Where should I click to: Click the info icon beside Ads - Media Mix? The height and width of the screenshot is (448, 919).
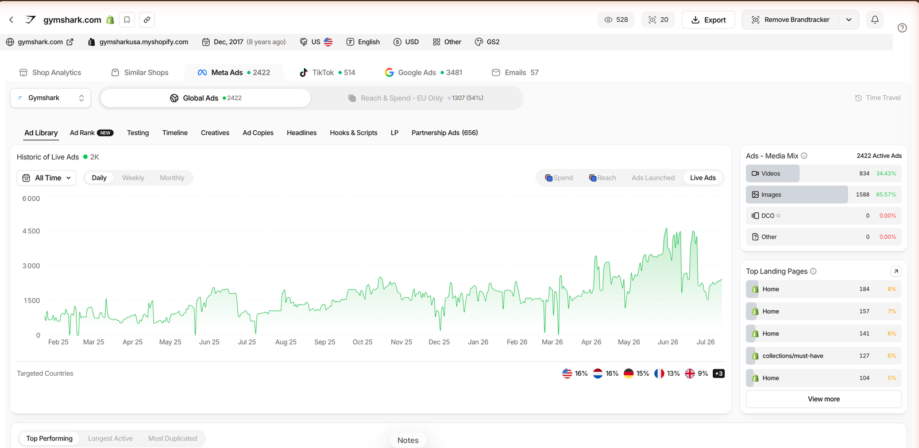(804, 156)
